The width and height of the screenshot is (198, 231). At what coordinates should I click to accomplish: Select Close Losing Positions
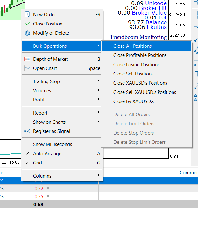(146, 65)
